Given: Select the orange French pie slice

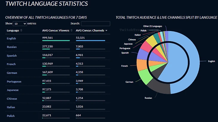Looking at the screenshot, I should point(141,65).
